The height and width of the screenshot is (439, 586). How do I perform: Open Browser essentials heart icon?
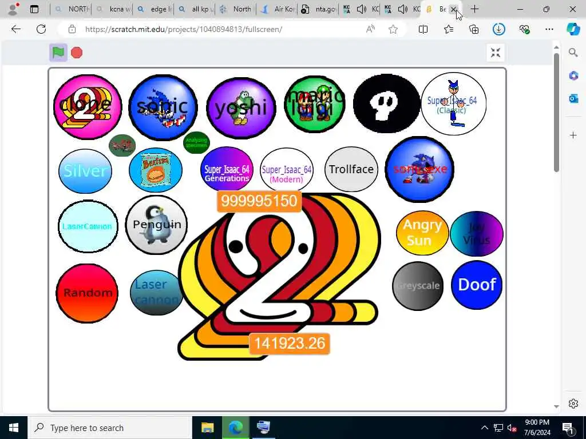(x=524, y=29)
